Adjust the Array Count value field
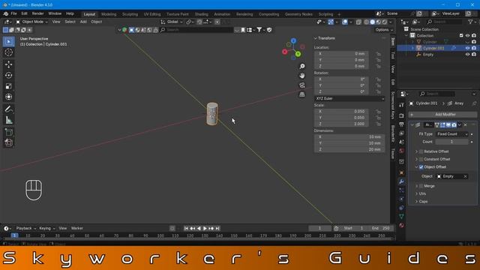480x270 pixels. click(451, 142)
